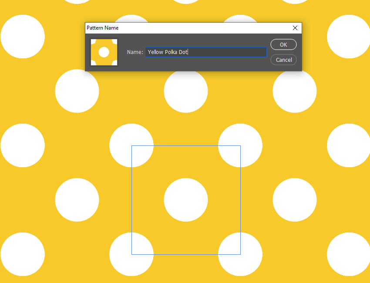Image resolution: width=370 pixels, height=283 pixels.
Task: Cancel the Pattern Name dialog
Action: [x=283, y=60]
